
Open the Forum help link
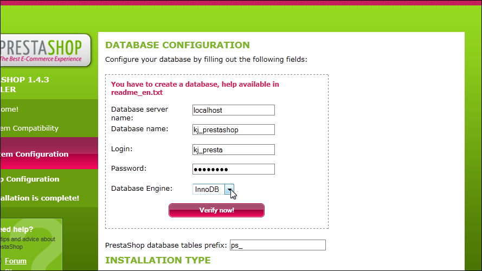point(16,261)
